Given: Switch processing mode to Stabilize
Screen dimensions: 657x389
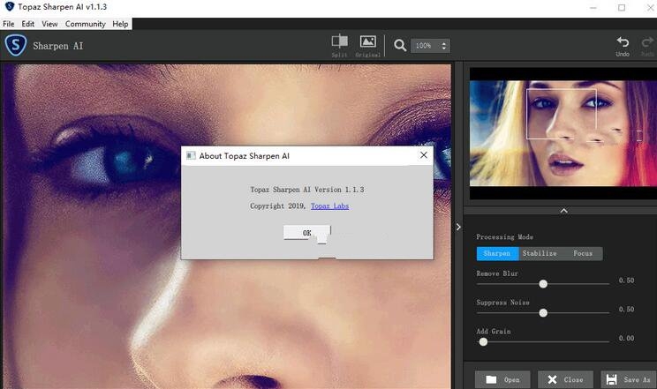Looking at the screenshot, I should click(x=539, y=253).
